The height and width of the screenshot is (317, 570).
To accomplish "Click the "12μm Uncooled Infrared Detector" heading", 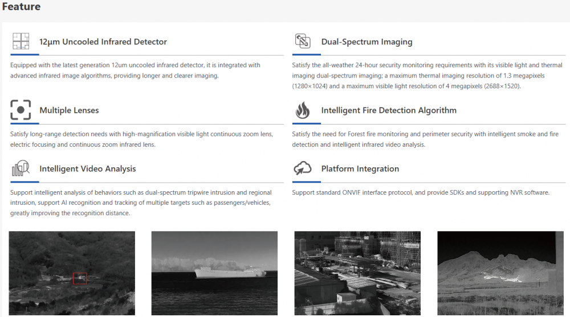I will [103, 42].
